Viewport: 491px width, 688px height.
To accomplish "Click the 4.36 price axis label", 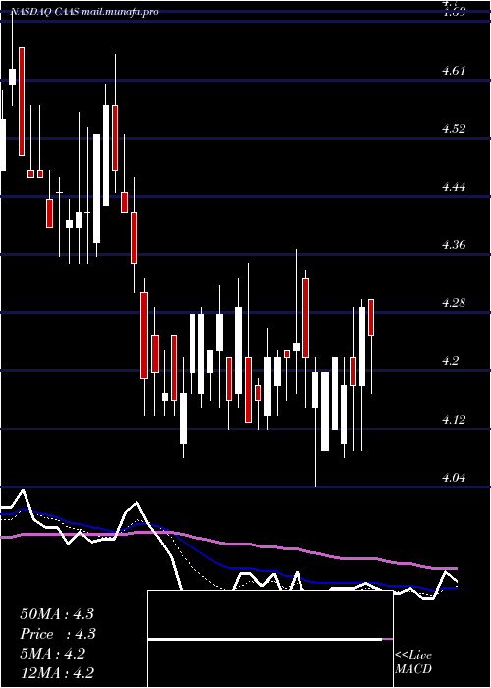I will coord(454,245).
